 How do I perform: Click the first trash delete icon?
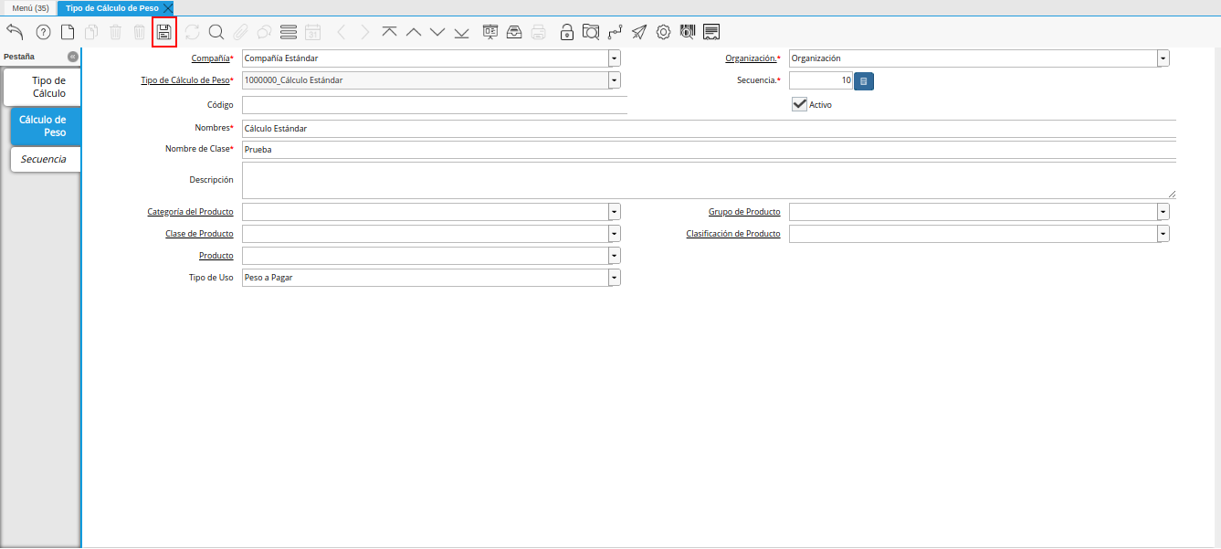115,32
